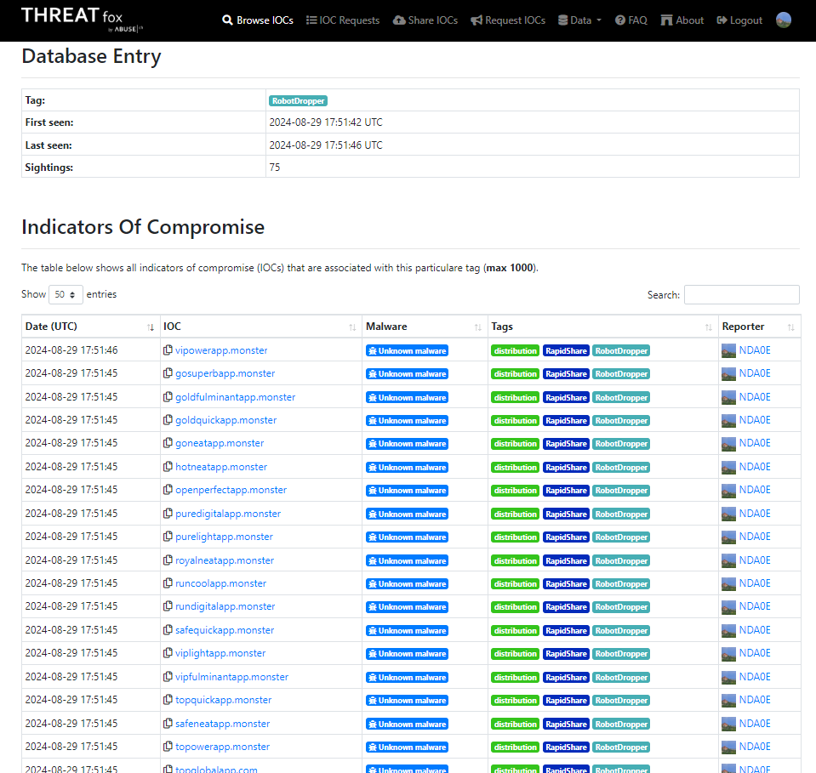Log out via Logout link
Screen dimensions: 816x773
coord(739,20)
